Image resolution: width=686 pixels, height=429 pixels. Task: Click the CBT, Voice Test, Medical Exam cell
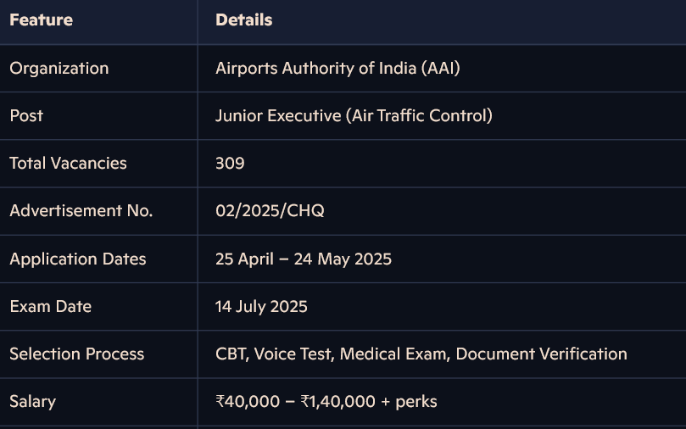point(331,354)
